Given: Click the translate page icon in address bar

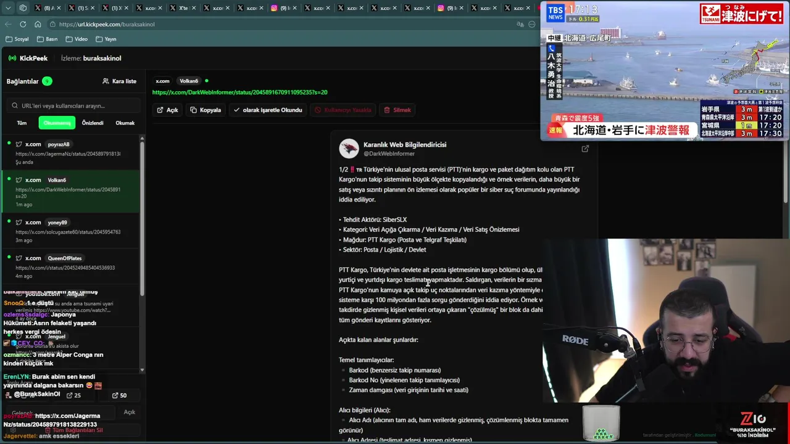Looking at the screenshot, I should (x=520, y=24).
